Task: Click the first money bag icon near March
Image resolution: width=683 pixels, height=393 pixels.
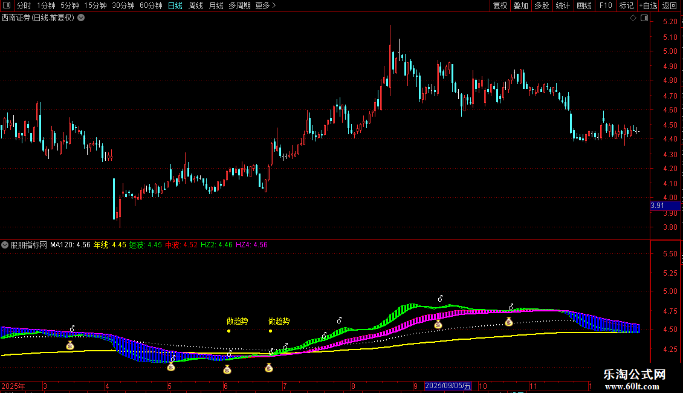Action: tap(70, 345)
